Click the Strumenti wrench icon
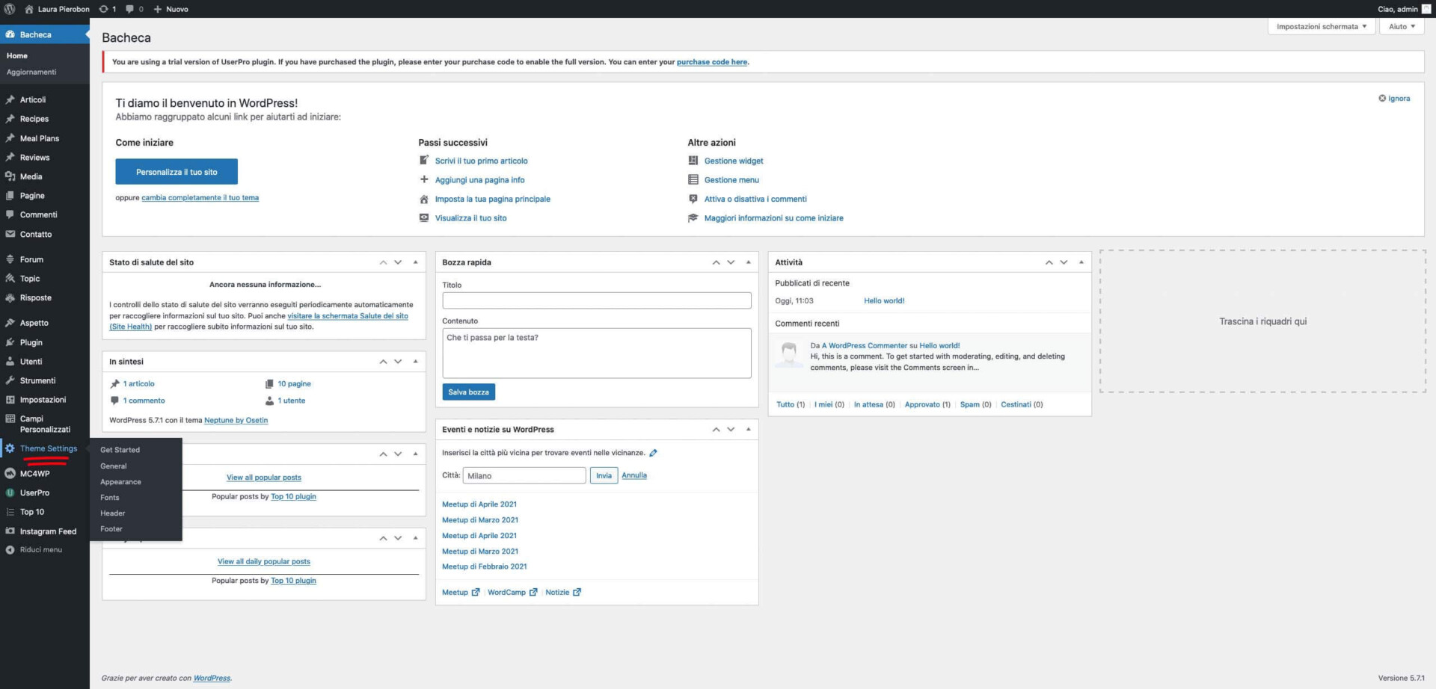Viewport: 1436px width, 689px height. (x=10, y=380)
